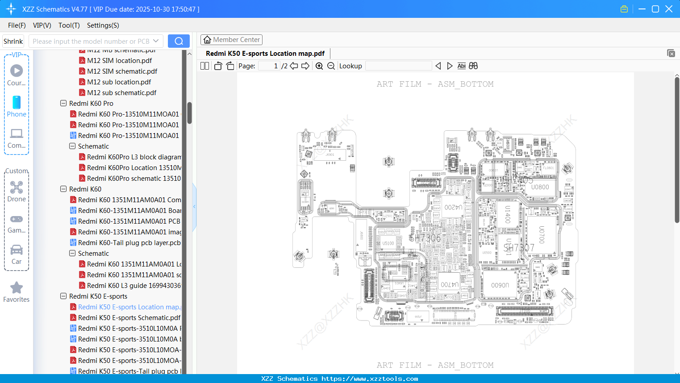Image resolution: width=680 pixels, height=383 pixels.
Task: Click the Lookup text field
Action: click(x=399, y=66)
